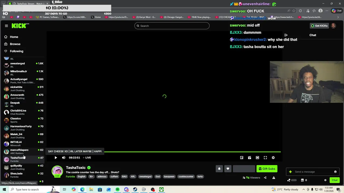Click TashaToxic profile avatar
344x193 pixels.
pyautogui.click(x=57, y=172)
